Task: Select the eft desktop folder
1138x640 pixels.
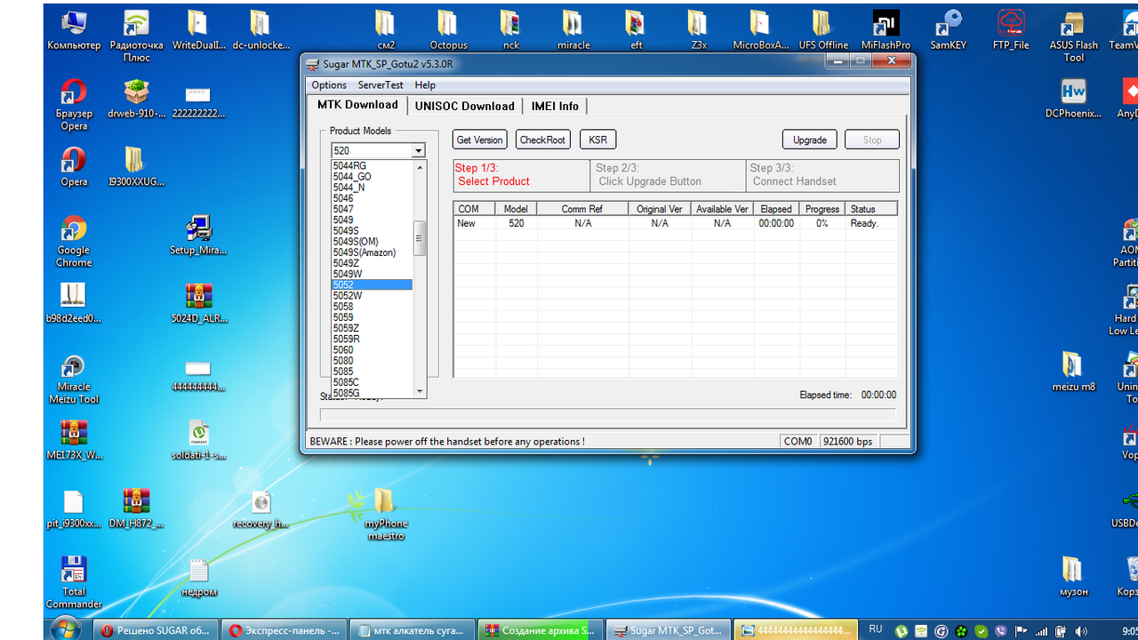Action: (636, 30)
